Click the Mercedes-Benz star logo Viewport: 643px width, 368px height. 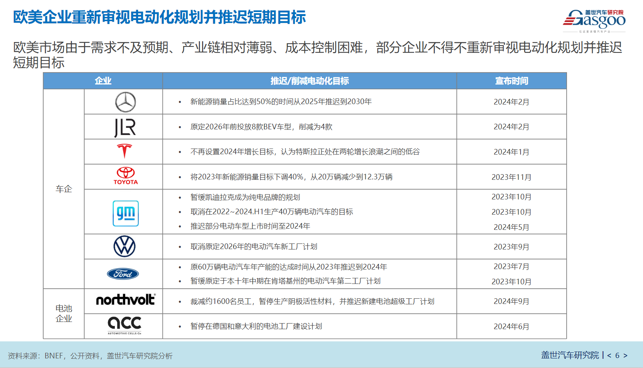125,102
